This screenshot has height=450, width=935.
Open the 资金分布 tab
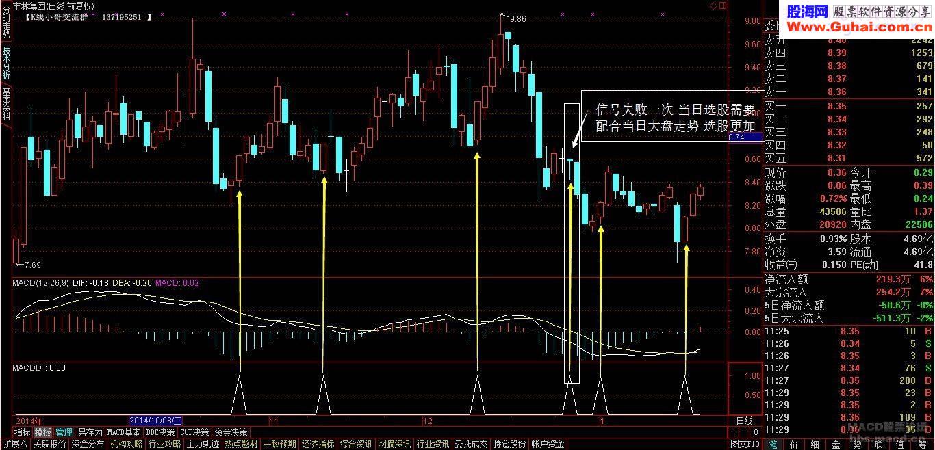(x=88, y=444)
